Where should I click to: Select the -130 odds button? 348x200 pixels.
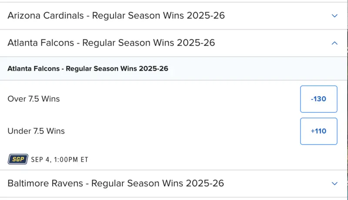[318, 99]
